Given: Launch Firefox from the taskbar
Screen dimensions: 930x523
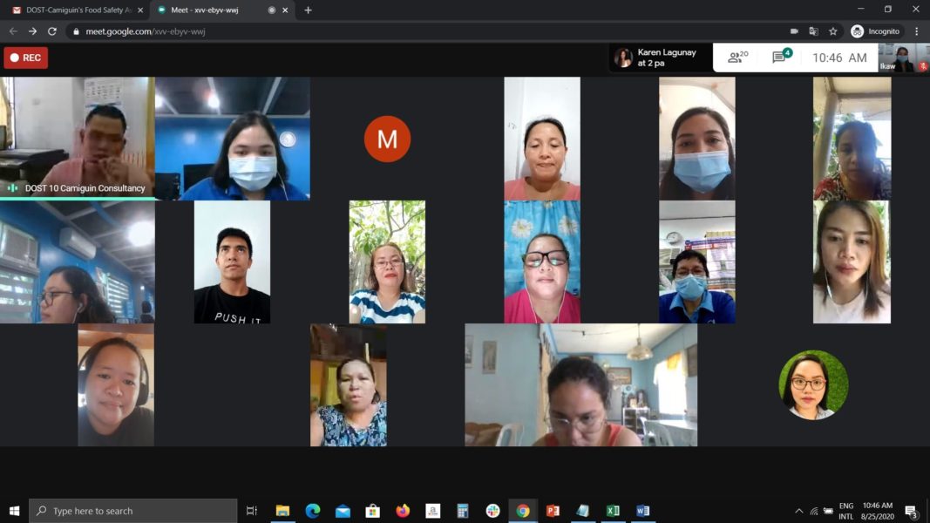Looking at the screenshot, I should [x=403, y=511].
